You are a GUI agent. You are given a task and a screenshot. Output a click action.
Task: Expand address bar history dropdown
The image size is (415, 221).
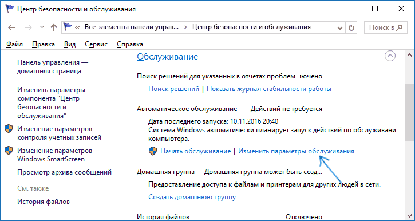click(x=340, y=27)
